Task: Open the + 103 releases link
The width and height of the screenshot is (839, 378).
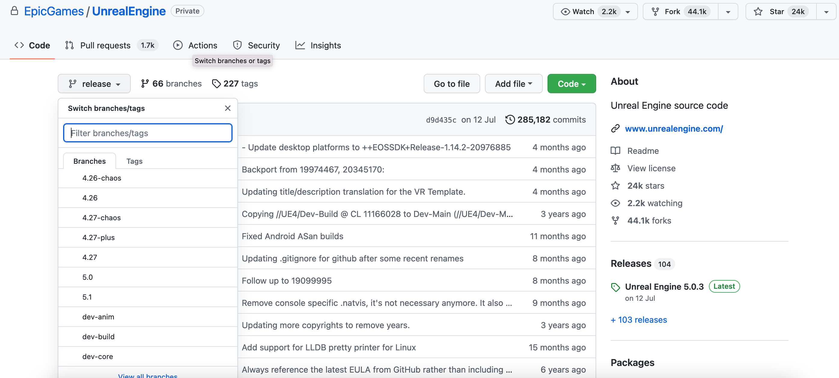Action: tap(639, 320)
